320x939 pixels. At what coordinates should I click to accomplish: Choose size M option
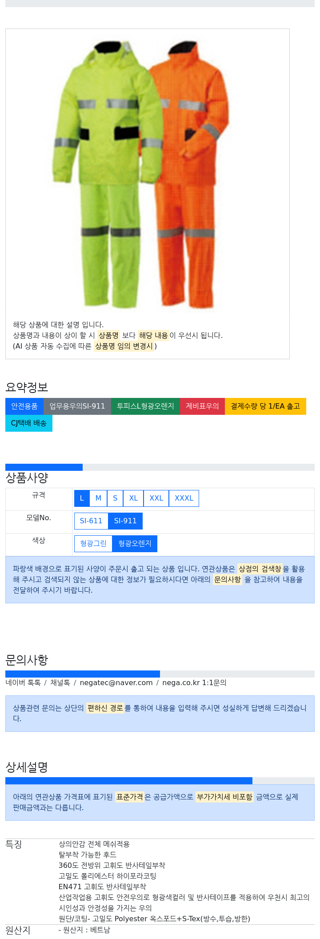[x=98, y=498]
